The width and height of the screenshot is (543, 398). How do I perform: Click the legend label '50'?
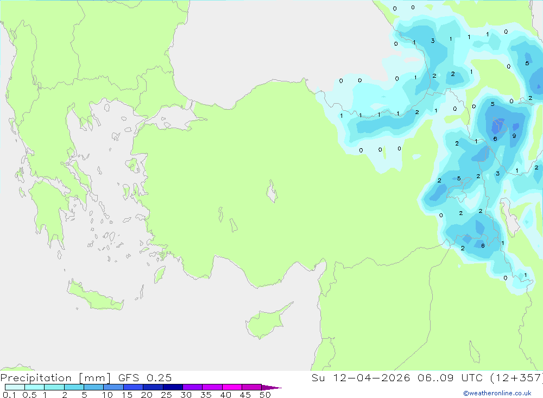[x=266, y=395]
